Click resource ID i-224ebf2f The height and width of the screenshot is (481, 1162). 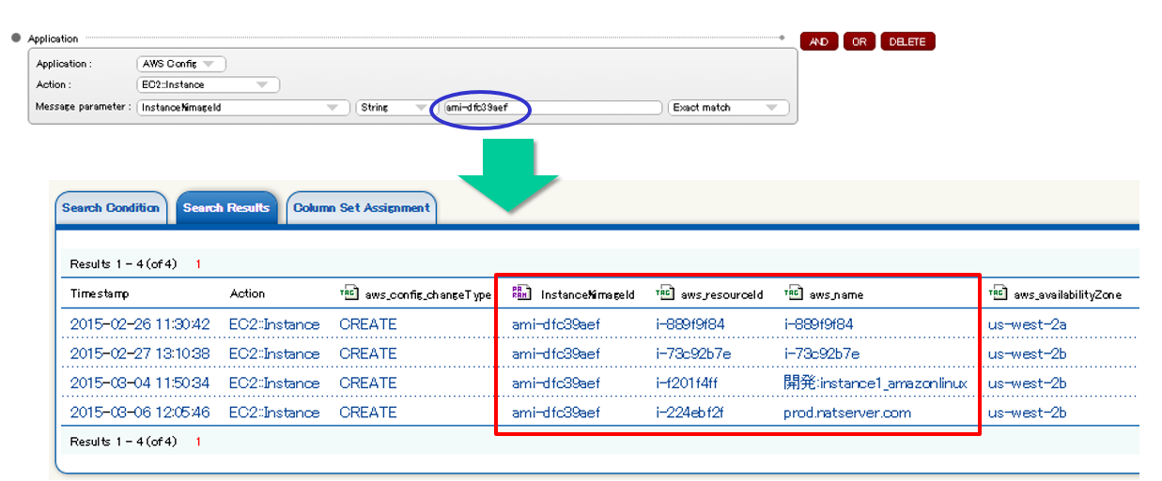690,412
